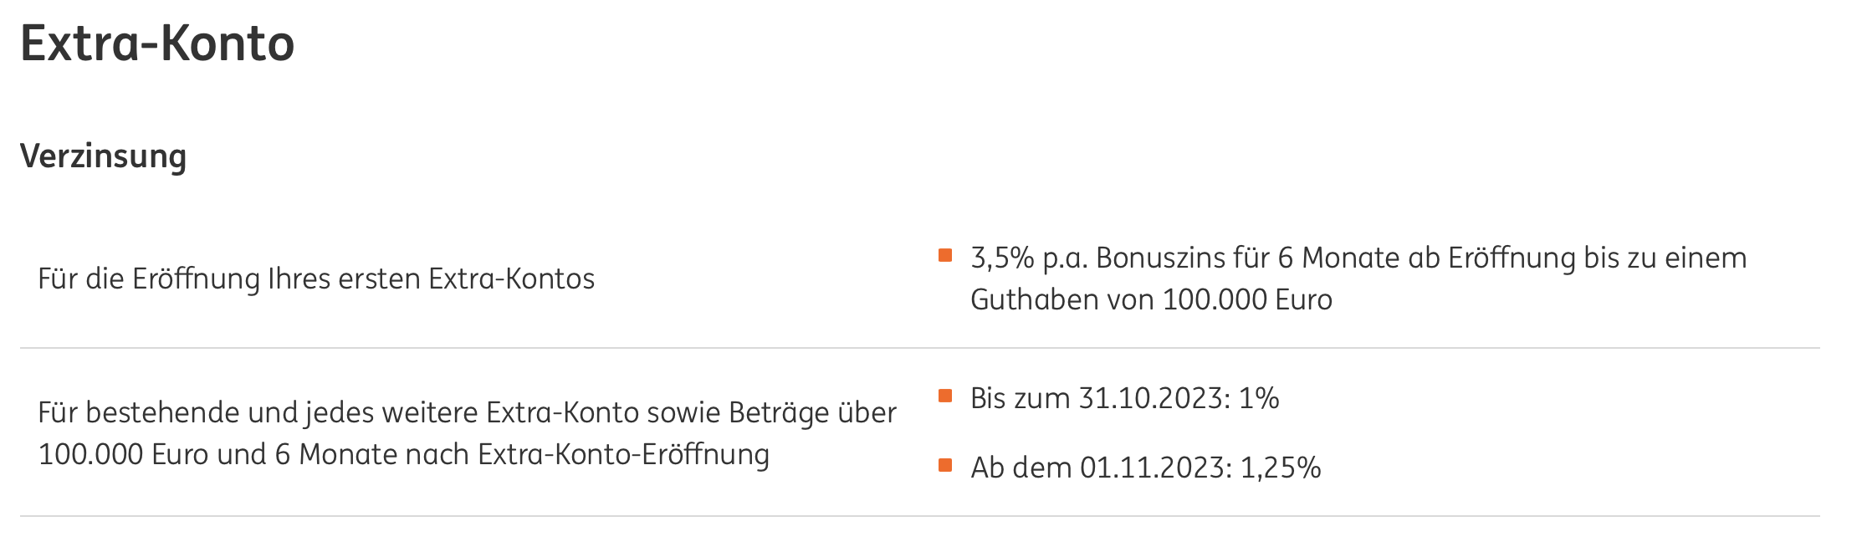Click the orange bullet beside the 3,5% Bonuszins

[x=945, y=255]
